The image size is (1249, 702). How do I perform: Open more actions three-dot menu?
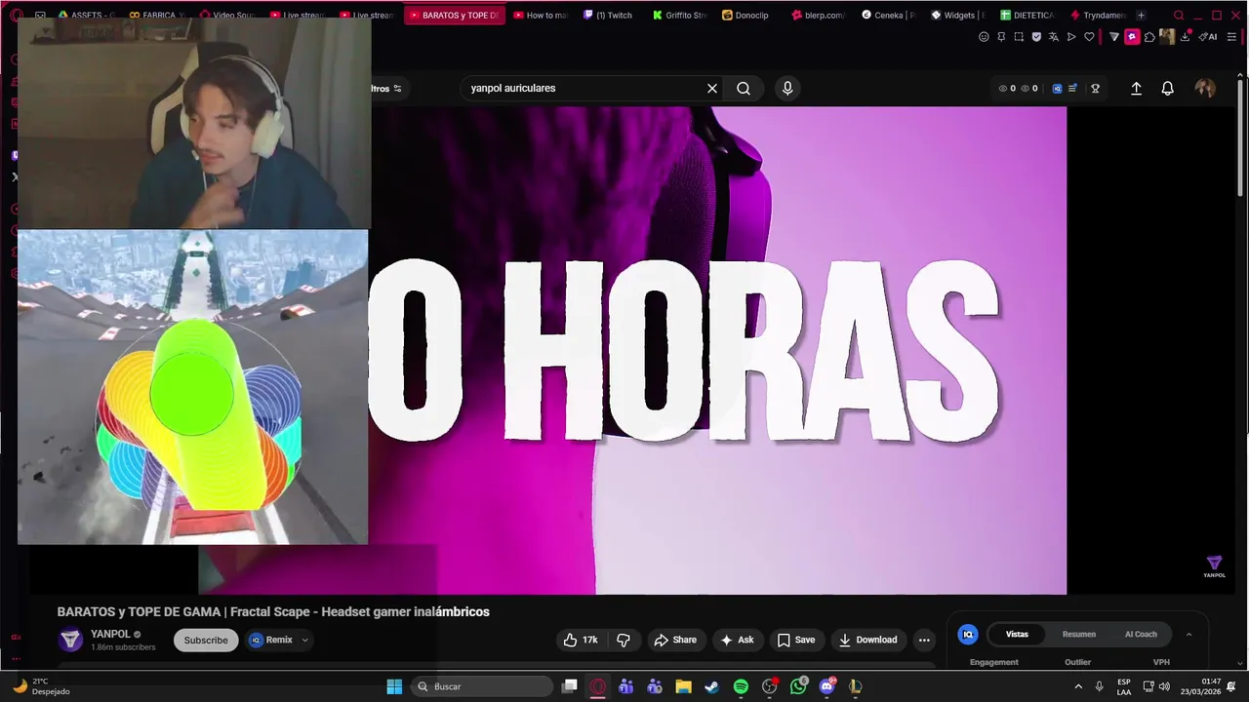pos(924,640)
